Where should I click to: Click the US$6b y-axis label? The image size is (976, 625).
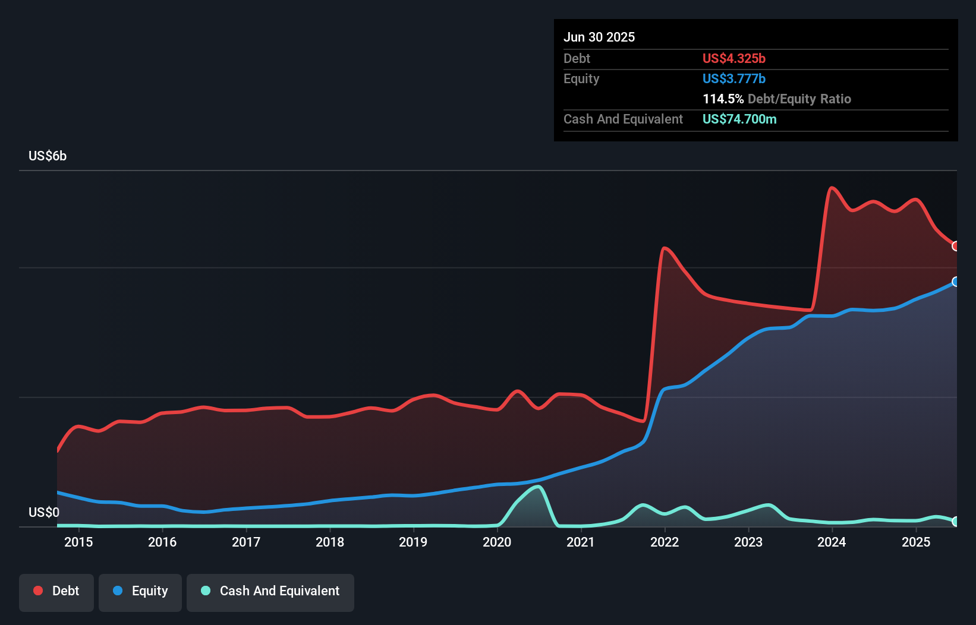(48, 156)
